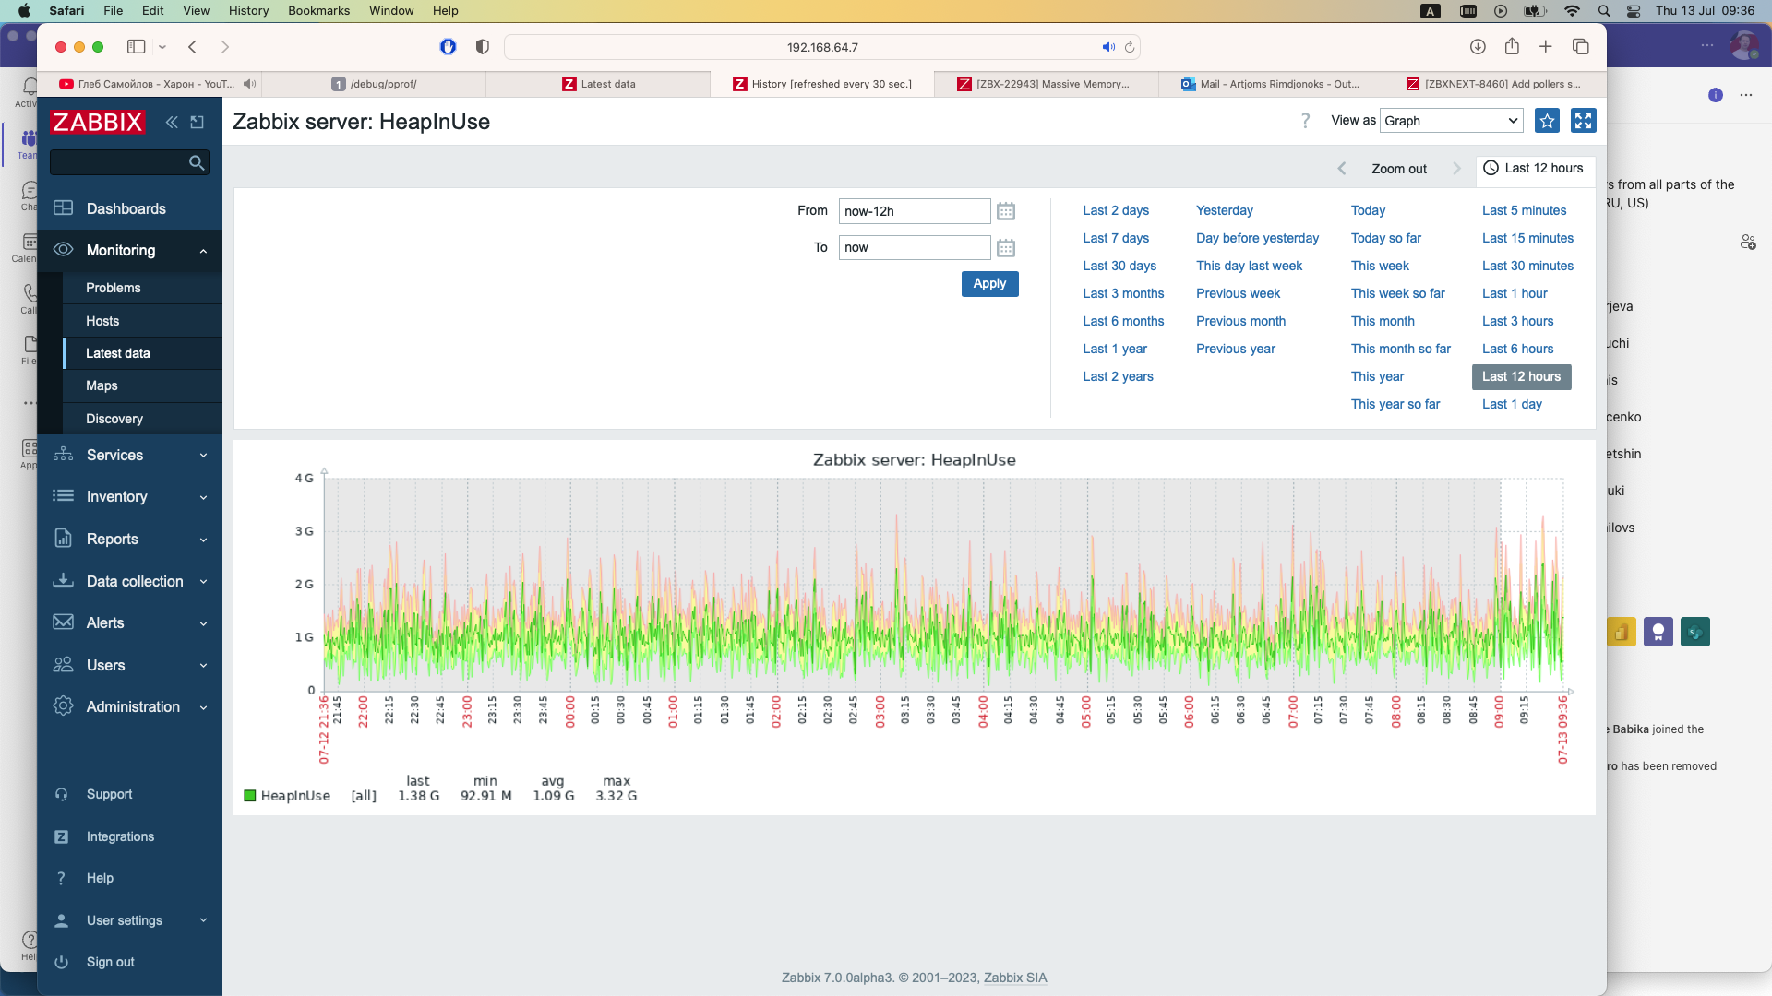This screenshot has height=996, width=1772.
Task: Open the Last 12 hours time selector tab
Action: point(1534,169)
